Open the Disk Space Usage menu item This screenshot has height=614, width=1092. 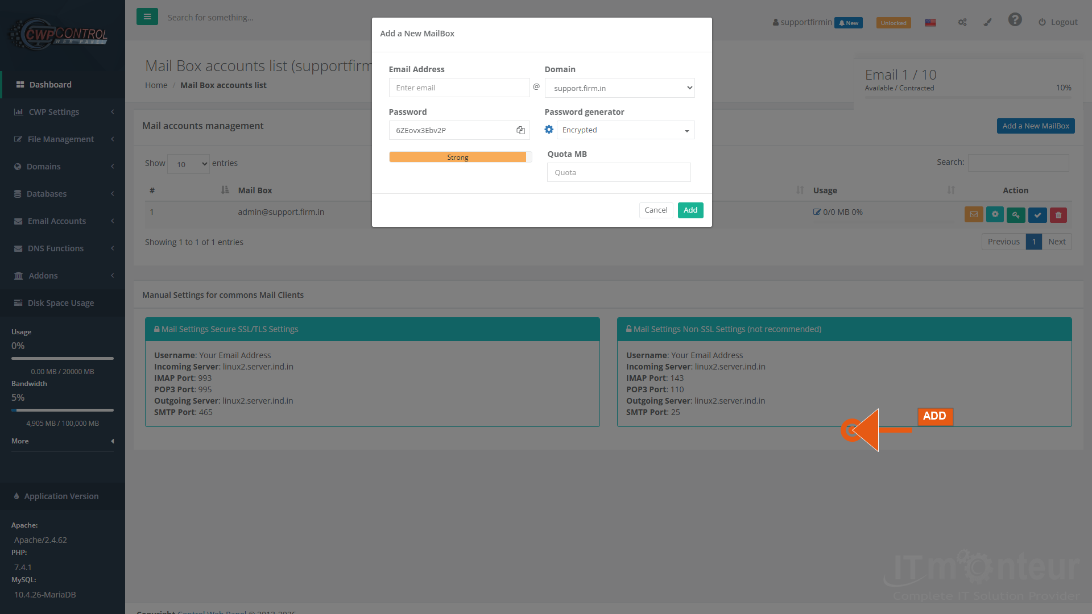(63, 303)
